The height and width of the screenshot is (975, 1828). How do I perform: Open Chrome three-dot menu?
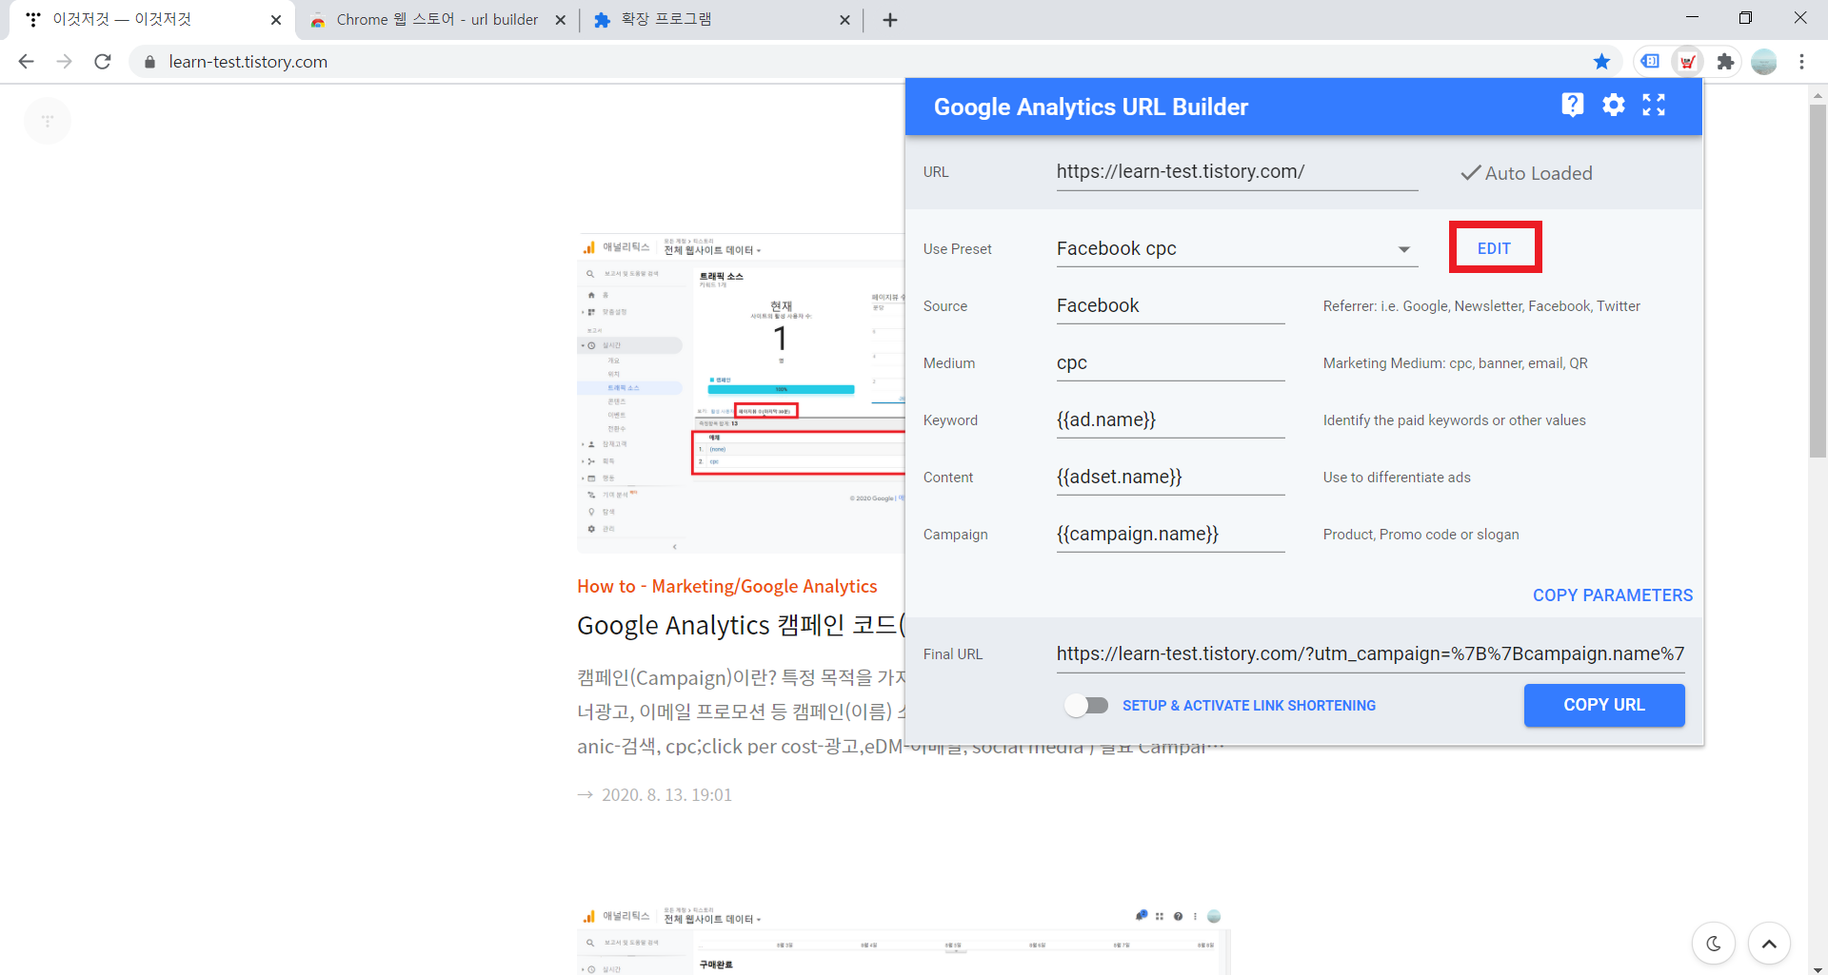1801,62
